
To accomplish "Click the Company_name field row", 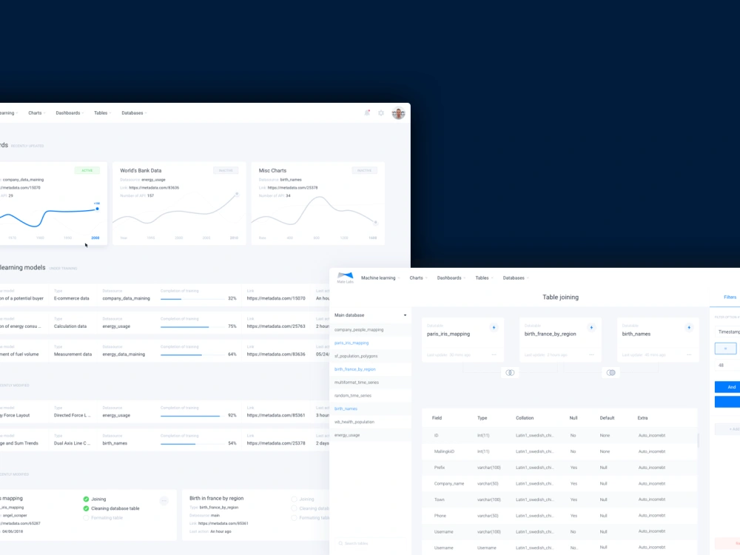I will [559, 484].
